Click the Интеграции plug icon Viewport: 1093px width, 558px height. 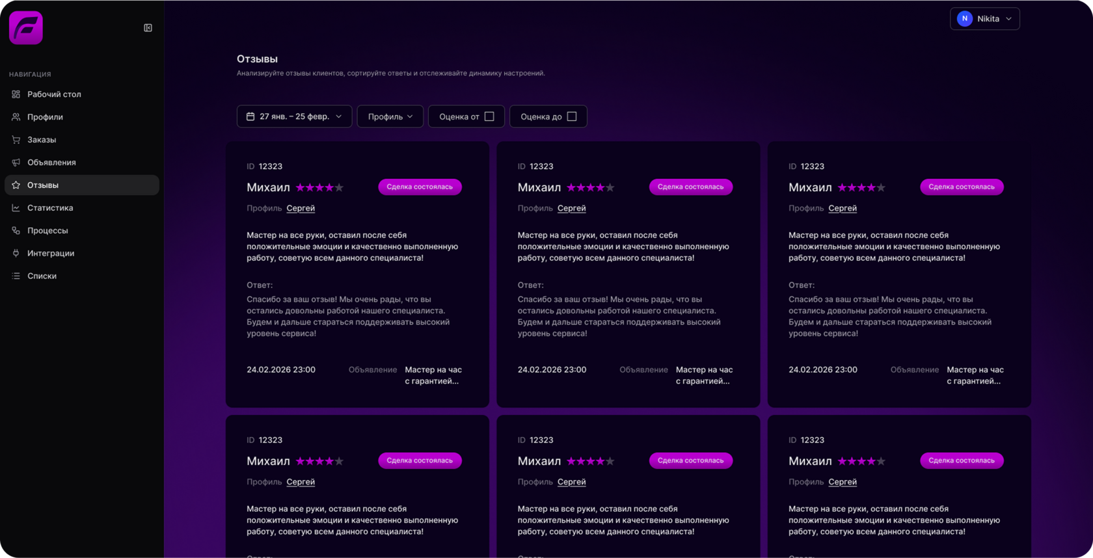coord(16,254)
